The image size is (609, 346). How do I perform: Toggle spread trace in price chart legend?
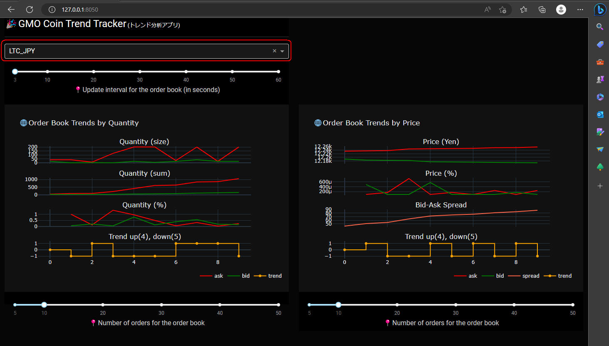[524, 276]
